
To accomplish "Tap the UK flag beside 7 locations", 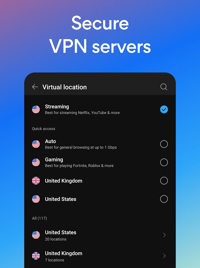I will tap(36, 256).
